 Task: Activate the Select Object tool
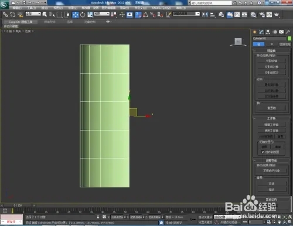click(x=45, y=15)
